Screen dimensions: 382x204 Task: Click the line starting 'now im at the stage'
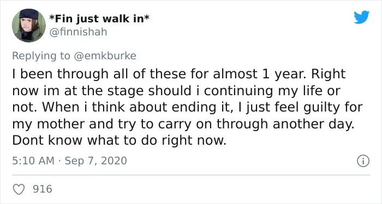[176, 91]
